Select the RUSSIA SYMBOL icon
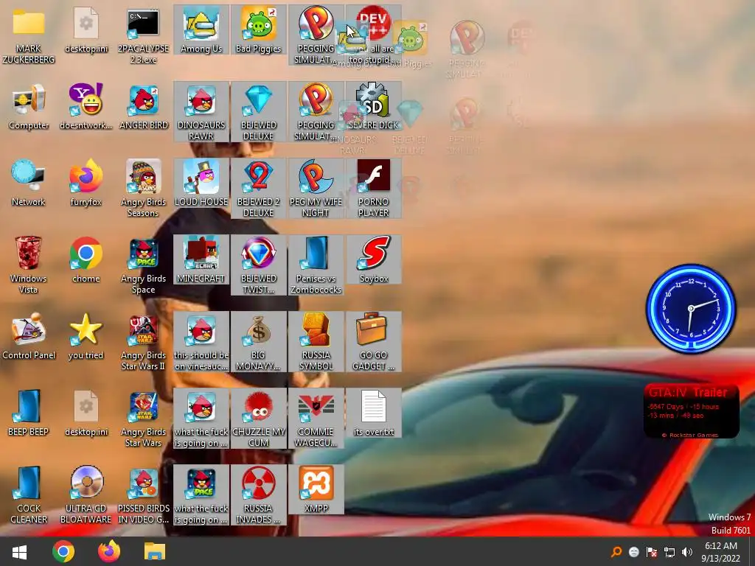 pos(316,342)
